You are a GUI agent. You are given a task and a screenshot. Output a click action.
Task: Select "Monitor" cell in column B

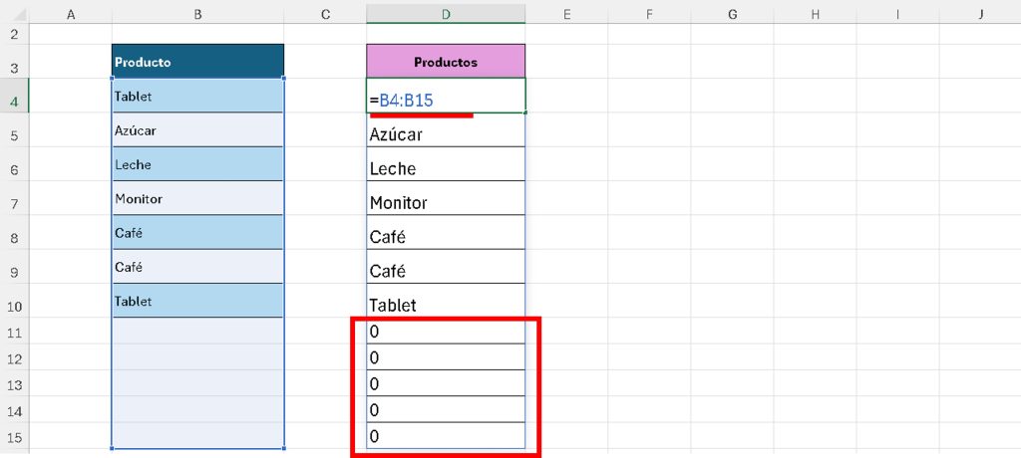click(x=197, y=198)
